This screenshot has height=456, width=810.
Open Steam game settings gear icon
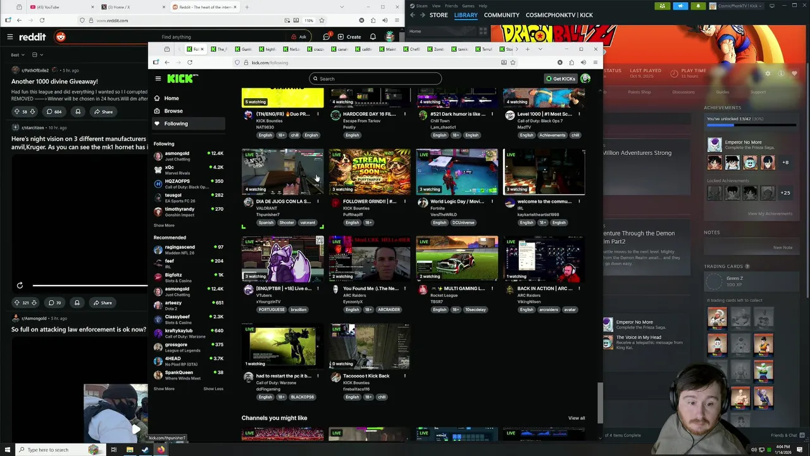(768, 73)
